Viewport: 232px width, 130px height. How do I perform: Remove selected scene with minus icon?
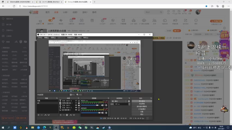click(x=42, y=115)
